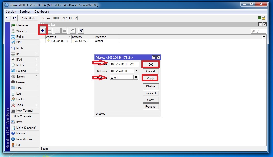Viewport: 273px width, 157px height.
Task: Click the add address plus icon
Action: (43, 31)
